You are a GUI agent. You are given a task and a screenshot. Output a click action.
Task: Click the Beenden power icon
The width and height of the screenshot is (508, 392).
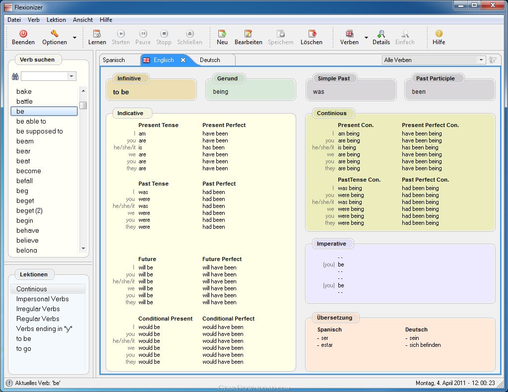coord(23,34)
